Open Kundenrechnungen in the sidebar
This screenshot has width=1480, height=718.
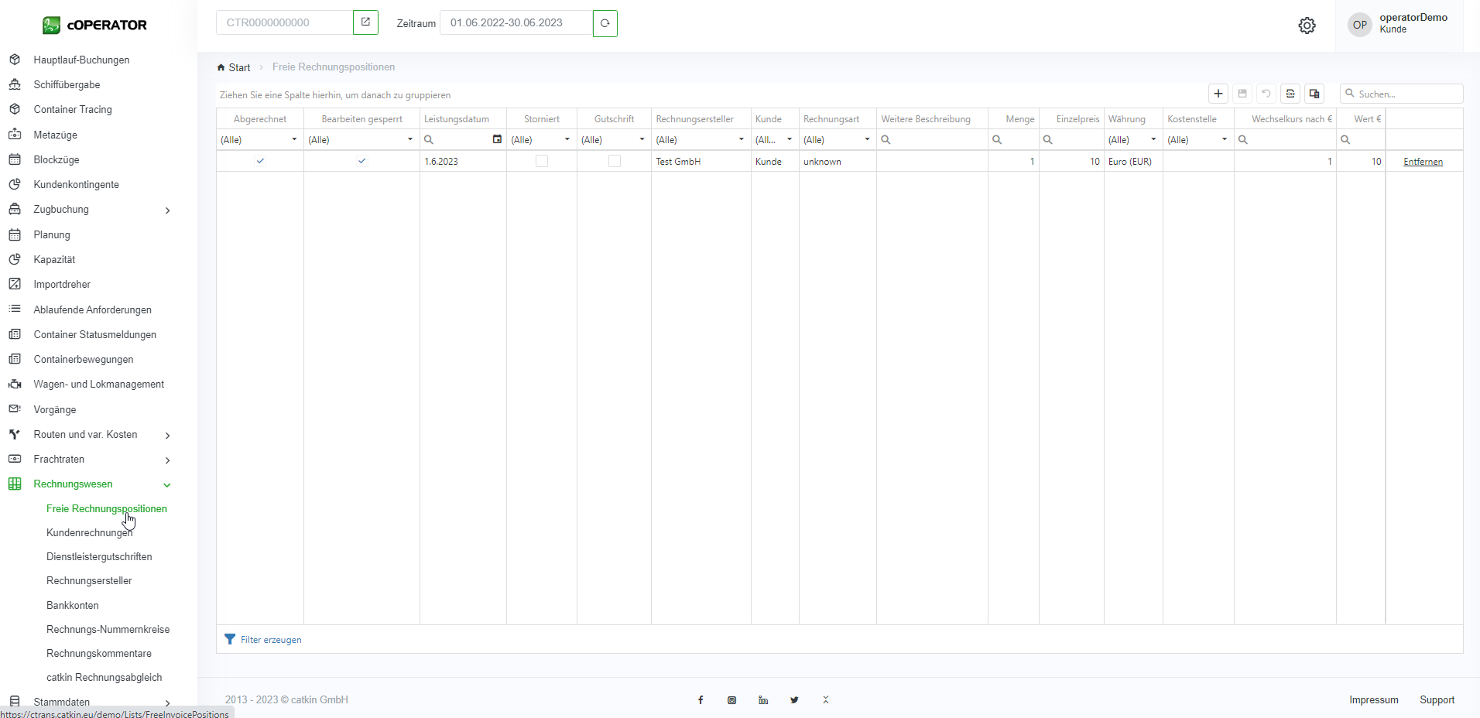[89, 533]
